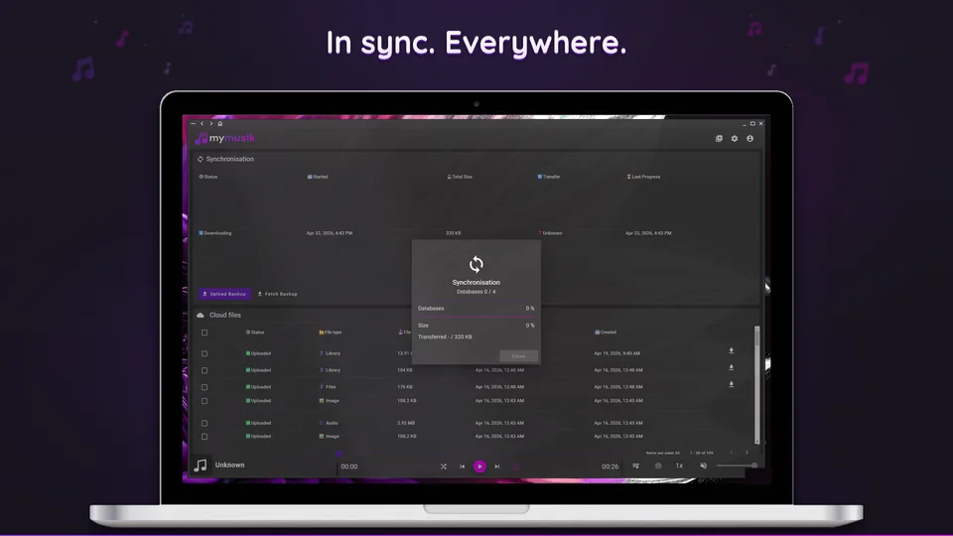
Task: Go back with the title bar arrow
Action: tap(203, 123)
